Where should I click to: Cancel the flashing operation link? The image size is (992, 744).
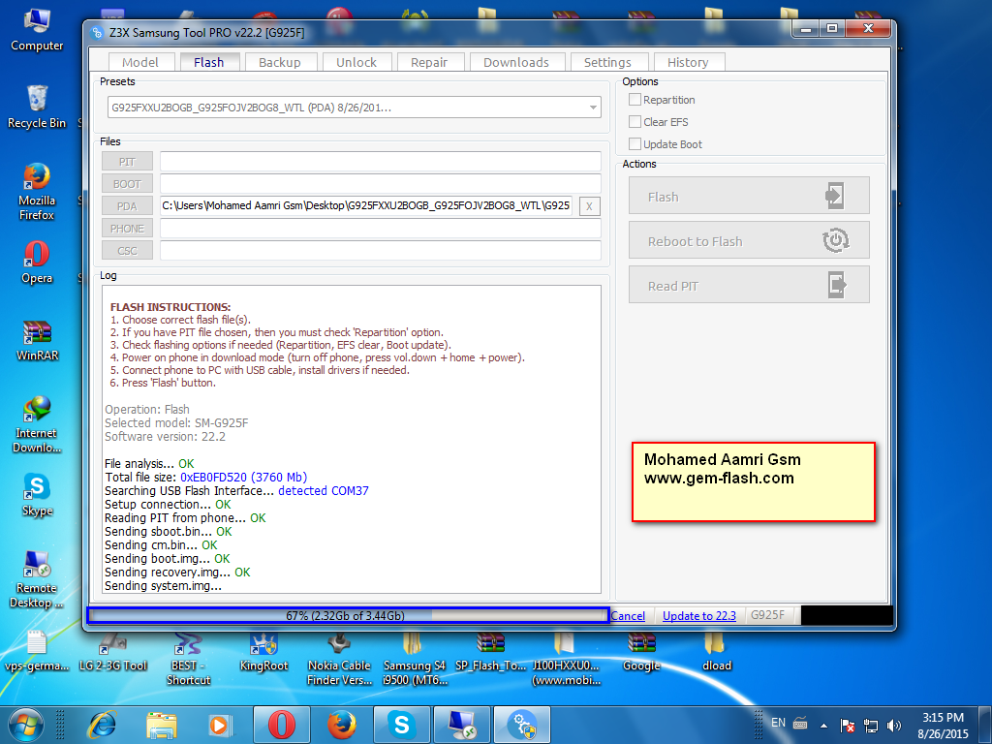tap(628, 615)
